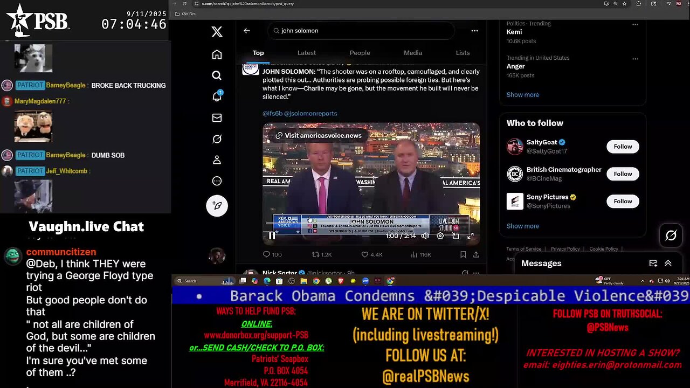
Task: Click the browser address bar URL
Action: point(248,4)
